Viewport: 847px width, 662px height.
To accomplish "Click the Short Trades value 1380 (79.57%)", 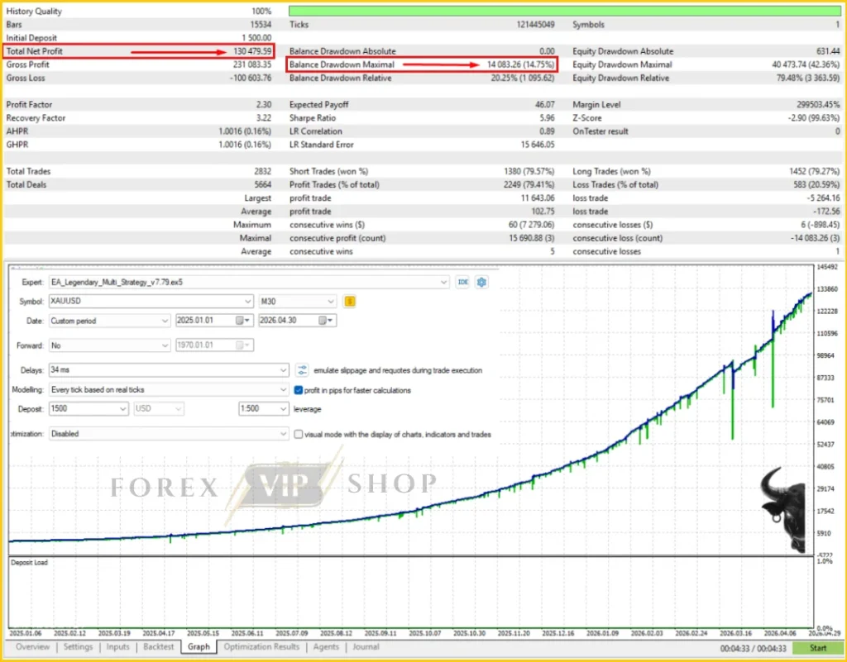I will pyautogui.click(x=529, y=171).
